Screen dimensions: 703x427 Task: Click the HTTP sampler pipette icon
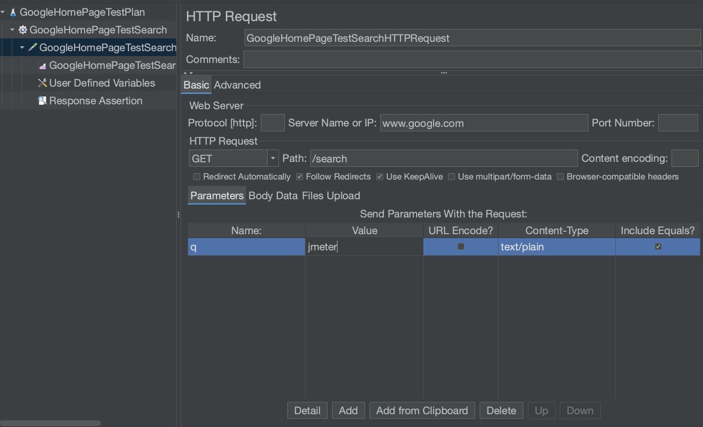point(32,48)
